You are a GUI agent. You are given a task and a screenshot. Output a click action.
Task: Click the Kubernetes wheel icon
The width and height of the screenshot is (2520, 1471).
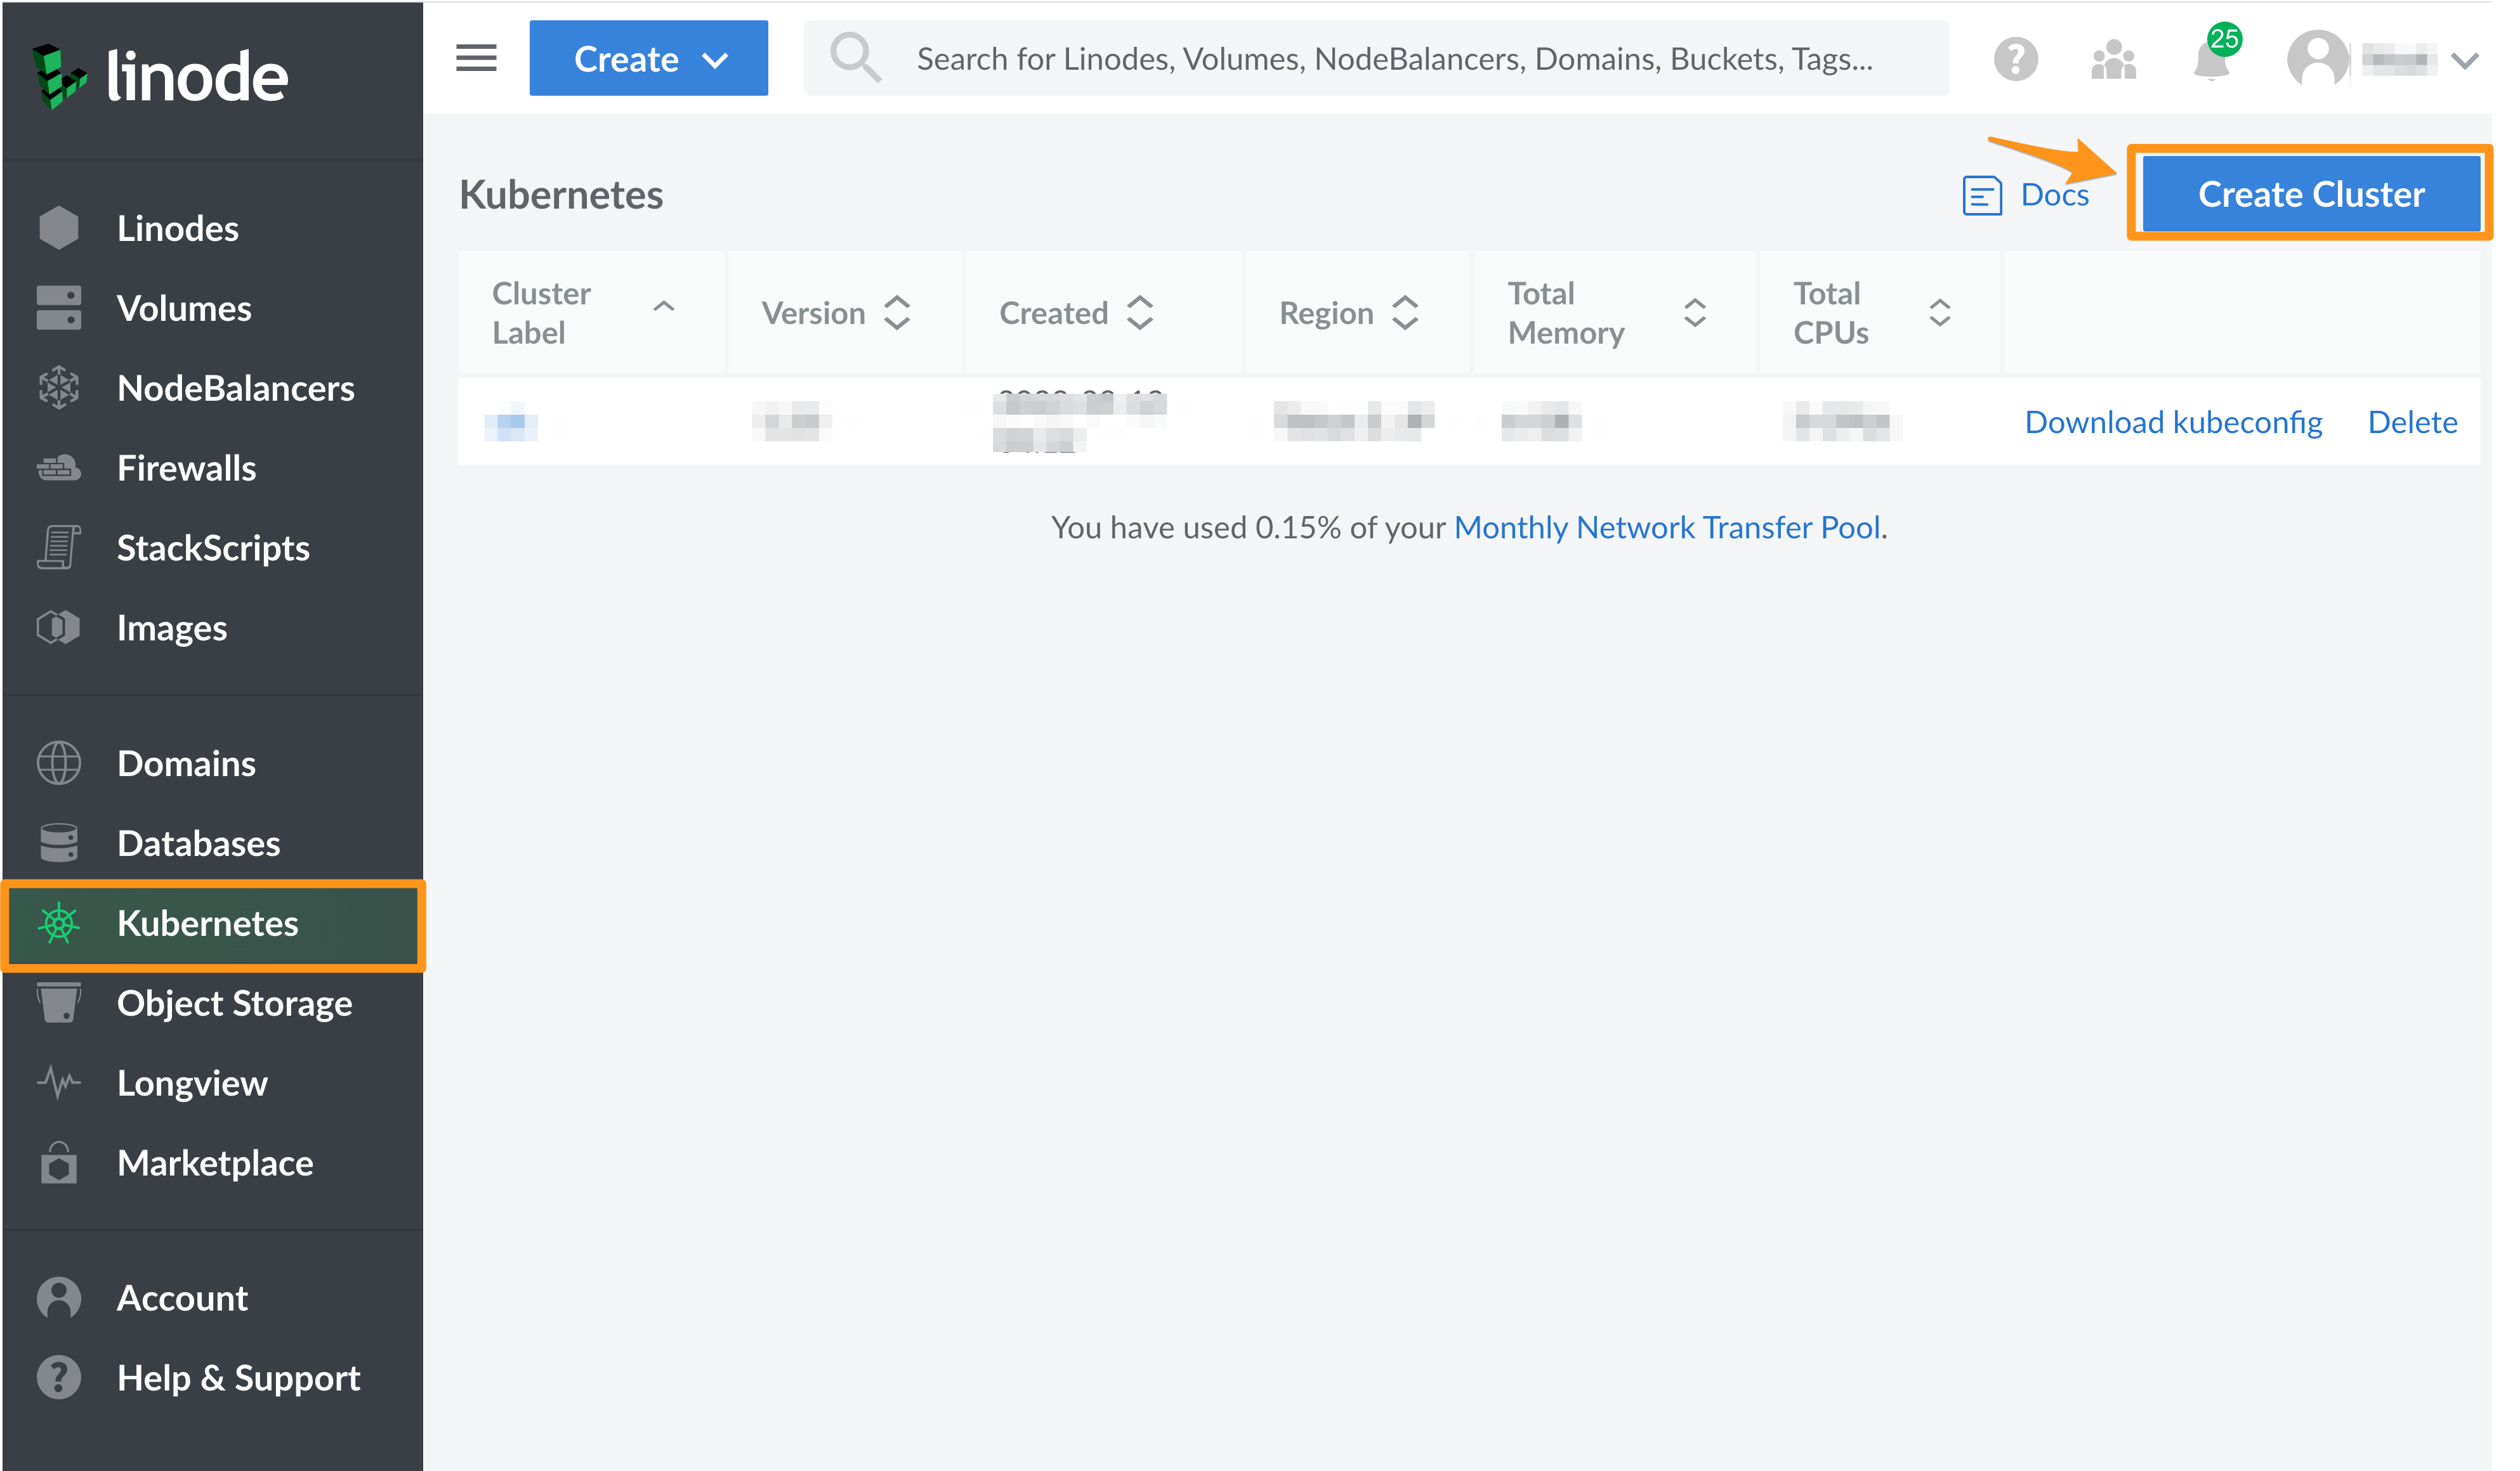click(59, 923)
